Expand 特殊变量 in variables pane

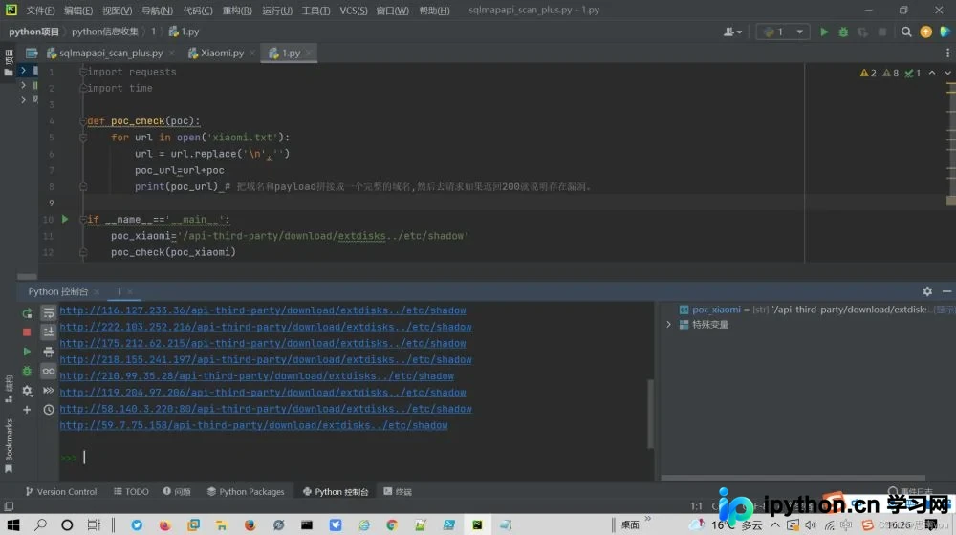[669, 325]
